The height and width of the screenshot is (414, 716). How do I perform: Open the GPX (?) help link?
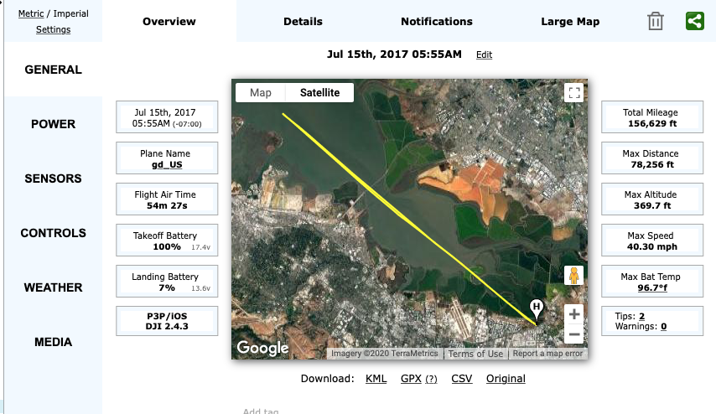[x=431, y=380]
